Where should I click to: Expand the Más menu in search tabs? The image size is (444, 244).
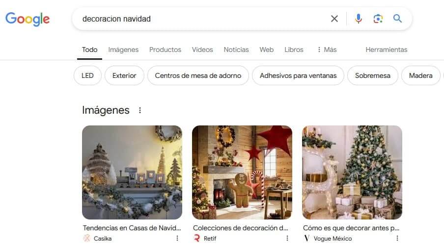(x=327, y=49)
